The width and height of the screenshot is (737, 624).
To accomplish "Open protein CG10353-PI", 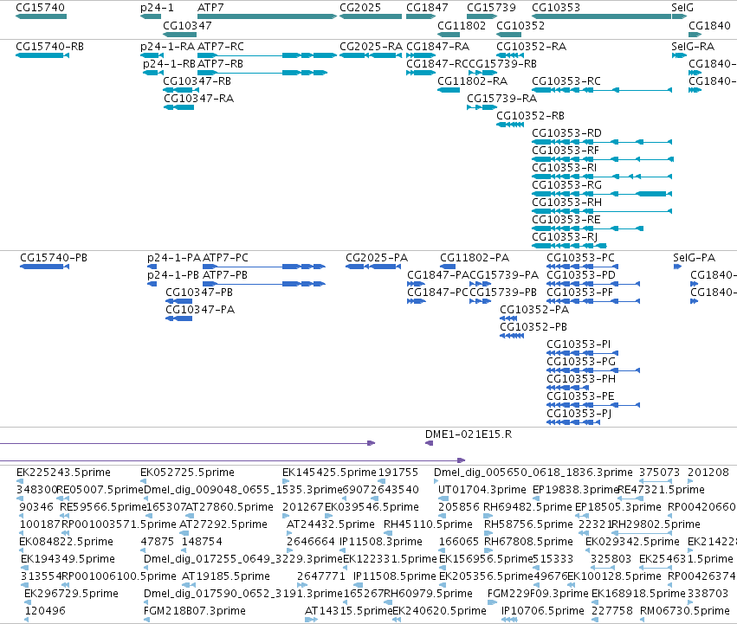I will 582,353.
